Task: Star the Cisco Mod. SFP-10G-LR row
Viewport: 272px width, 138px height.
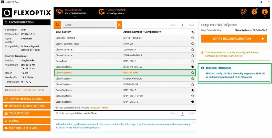Action: (x=193, y=61)
